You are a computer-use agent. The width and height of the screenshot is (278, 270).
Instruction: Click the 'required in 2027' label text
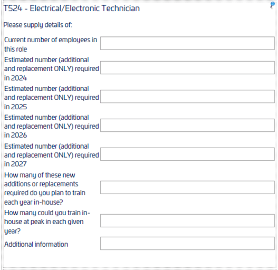click(x=51, y=155)
